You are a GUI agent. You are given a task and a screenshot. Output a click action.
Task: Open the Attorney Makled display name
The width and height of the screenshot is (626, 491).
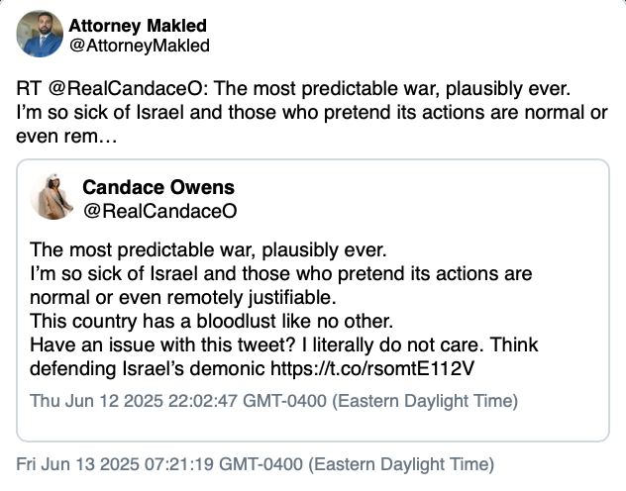tap(138, 26)
